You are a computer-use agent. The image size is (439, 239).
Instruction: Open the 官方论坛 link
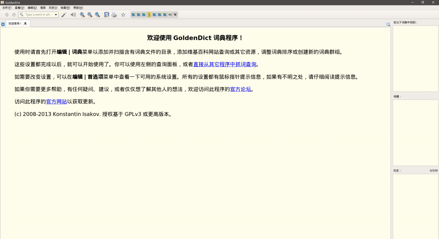pyautogui.click(x=241, y=89)
